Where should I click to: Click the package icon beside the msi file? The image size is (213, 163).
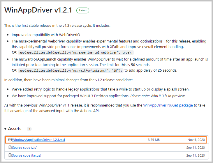tap(10, 139)
